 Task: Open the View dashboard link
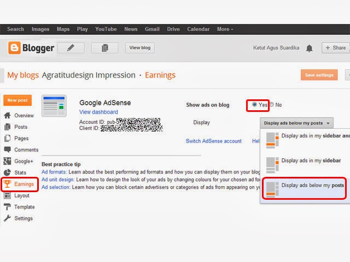98,112
